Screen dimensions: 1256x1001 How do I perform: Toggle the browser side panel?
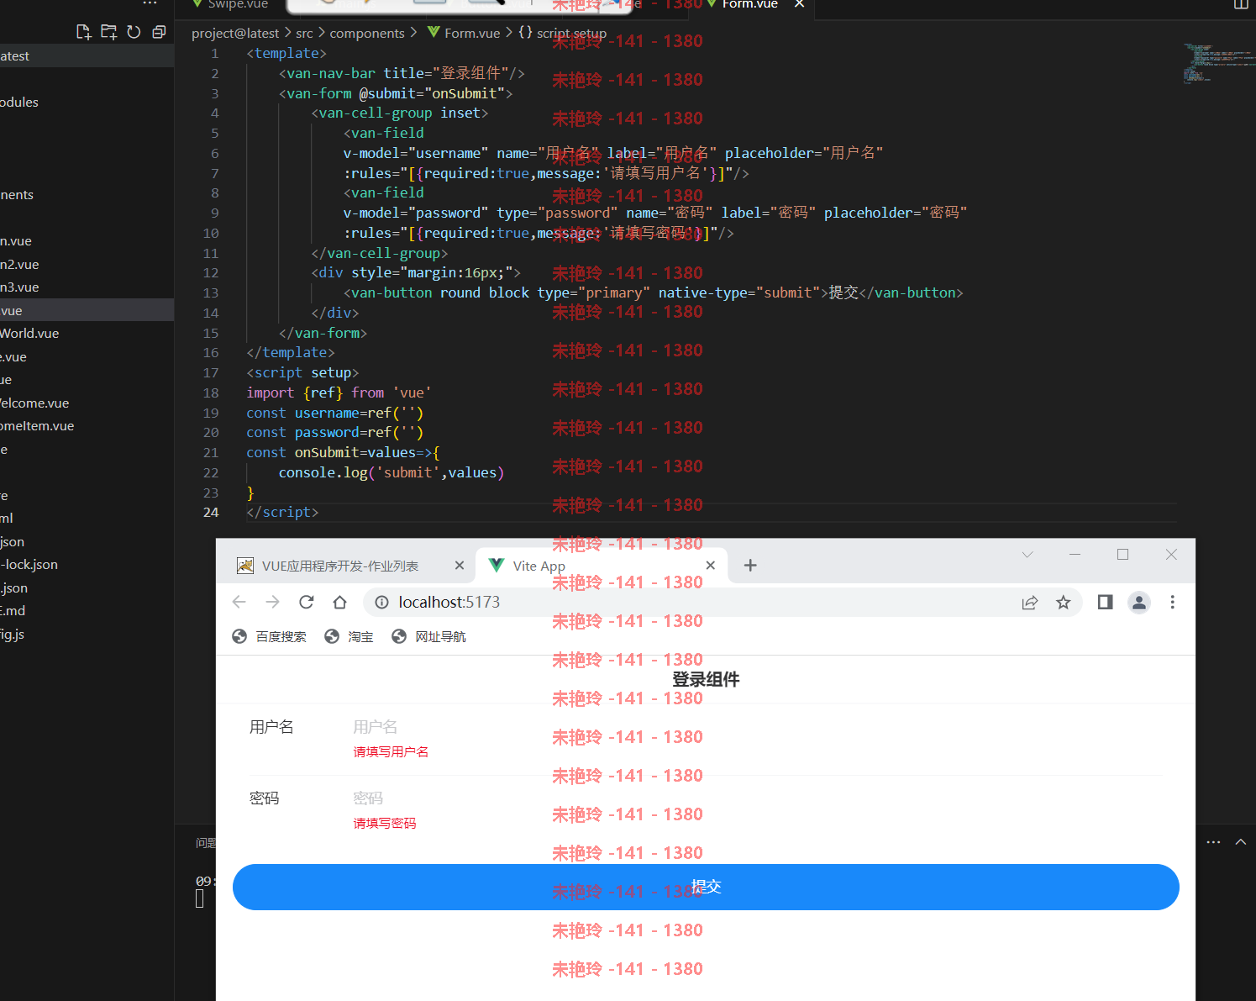(1106, 602)
